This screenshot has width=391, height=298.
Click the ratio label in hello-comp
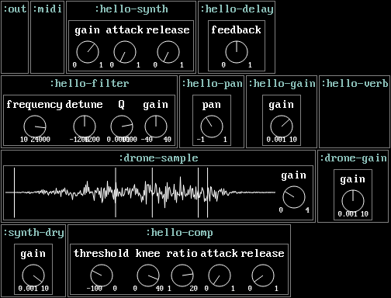pos(182,253)
